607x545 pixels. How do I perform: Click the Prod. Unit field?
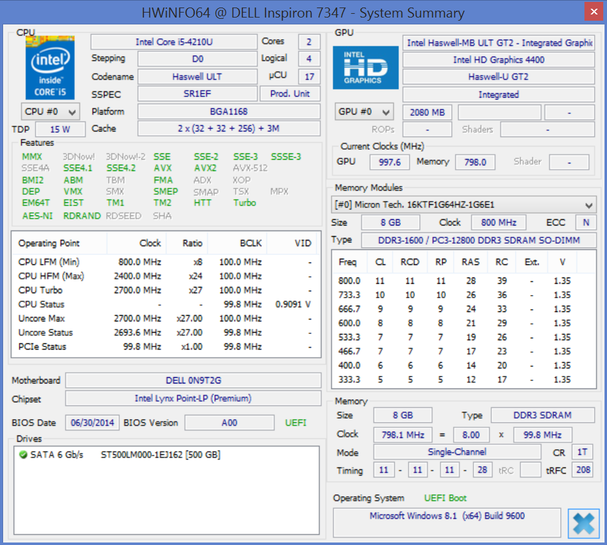point(290,94)
